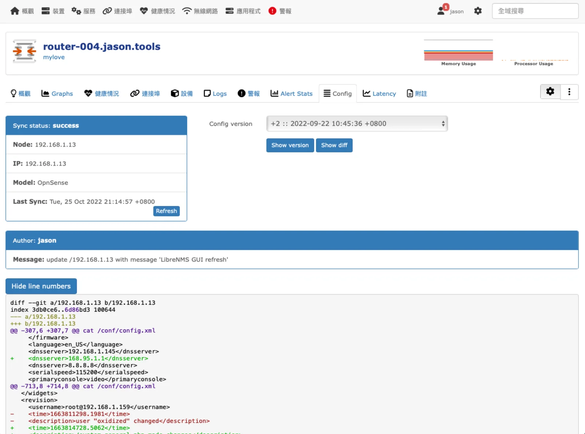
Task: Open the 附註 notes tab
Action: (417, 94)
